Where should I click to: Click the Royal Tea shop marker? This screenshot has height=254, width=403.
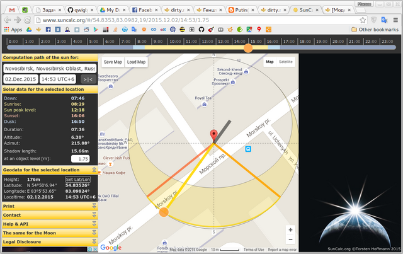pyautogui.click(x=204, y=104)
